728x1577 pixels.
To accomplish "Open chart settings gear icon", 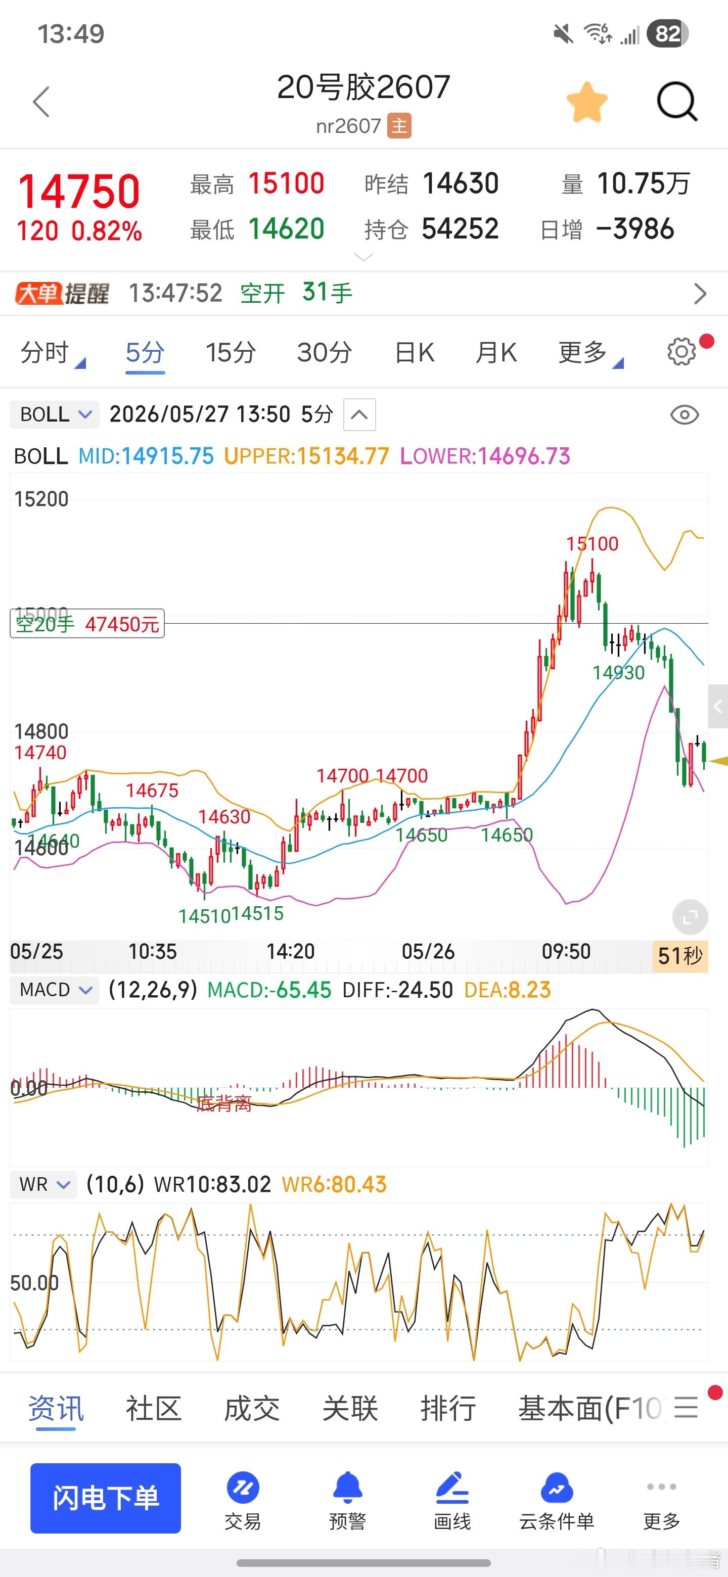I will coord(681,351).
